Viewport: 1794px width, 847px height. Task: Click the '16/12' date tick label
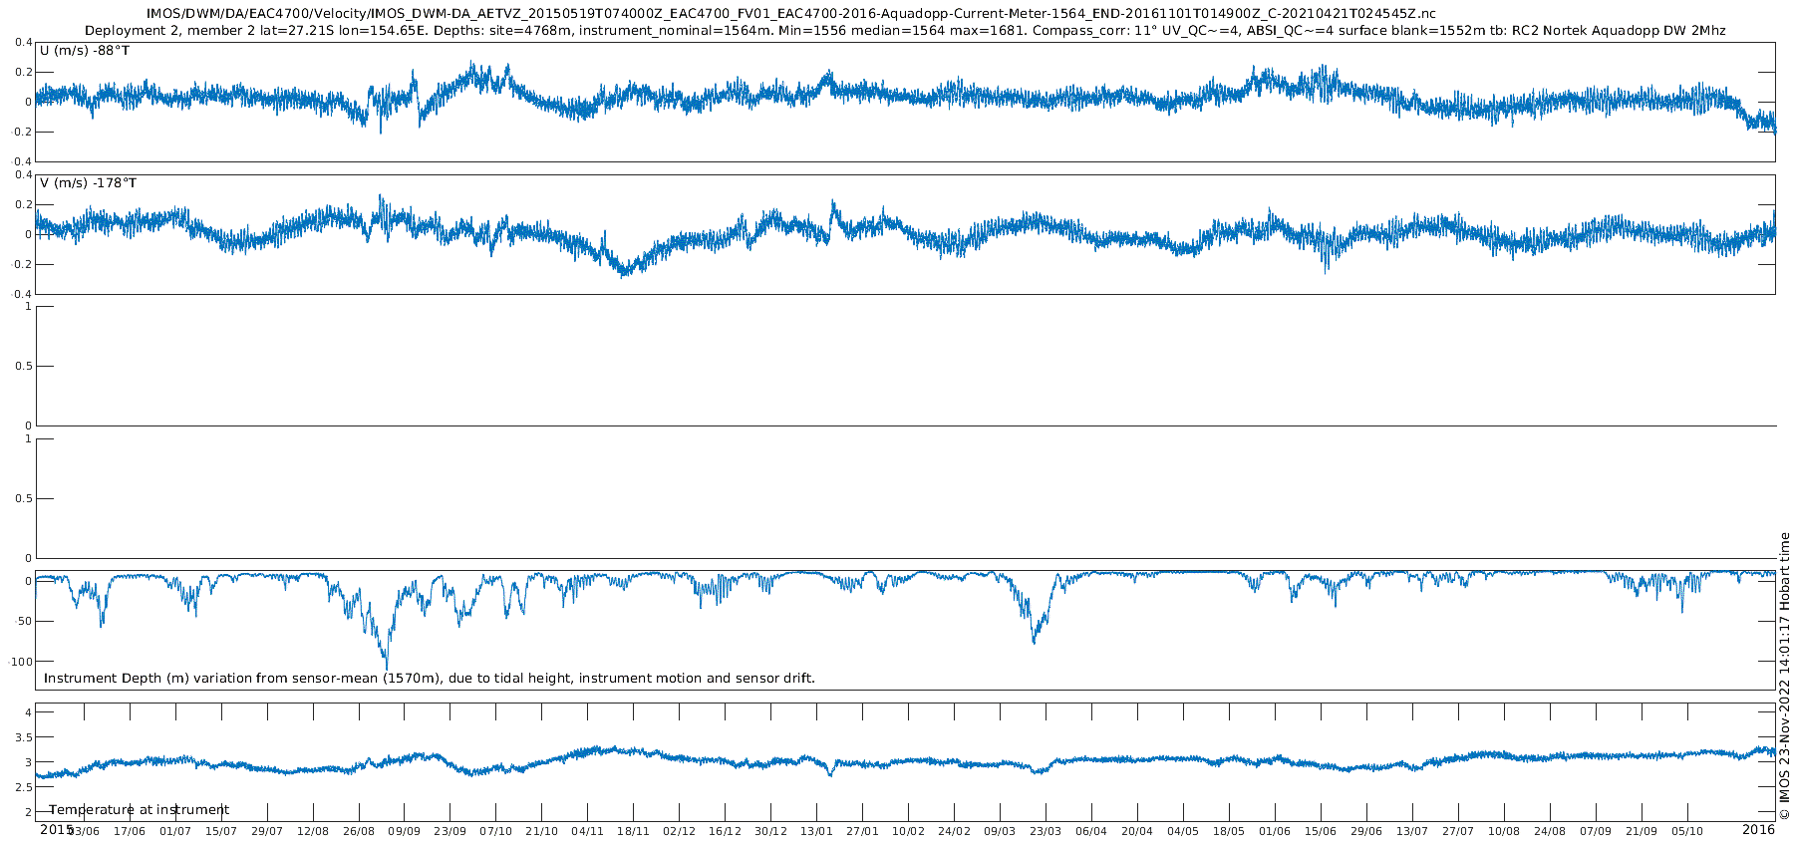[x=726, y=831]
